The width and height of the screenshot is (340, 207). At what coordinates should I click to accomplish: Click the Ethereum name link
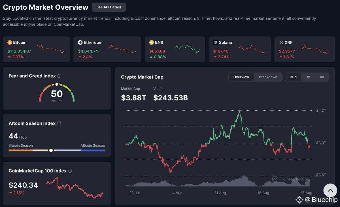[x=93, y=43]
